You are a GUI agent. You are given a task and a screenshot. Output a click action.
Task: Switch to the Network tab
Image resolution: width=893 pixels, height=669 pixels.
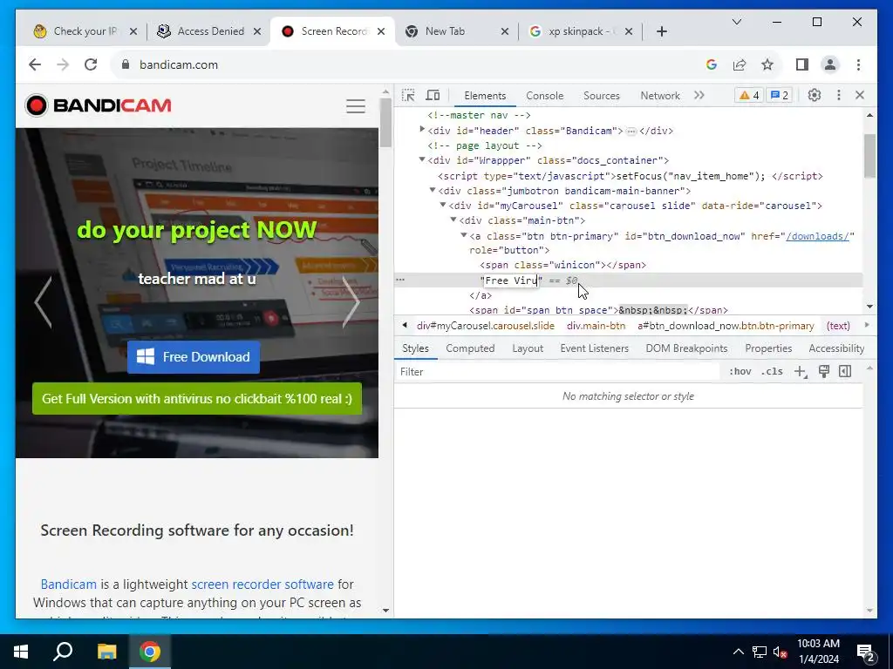point(660,96)
